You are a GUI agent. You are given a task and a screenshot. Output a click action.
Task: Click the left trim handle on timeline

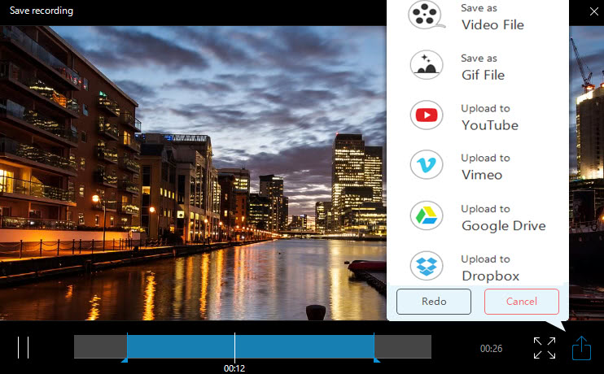125,360
